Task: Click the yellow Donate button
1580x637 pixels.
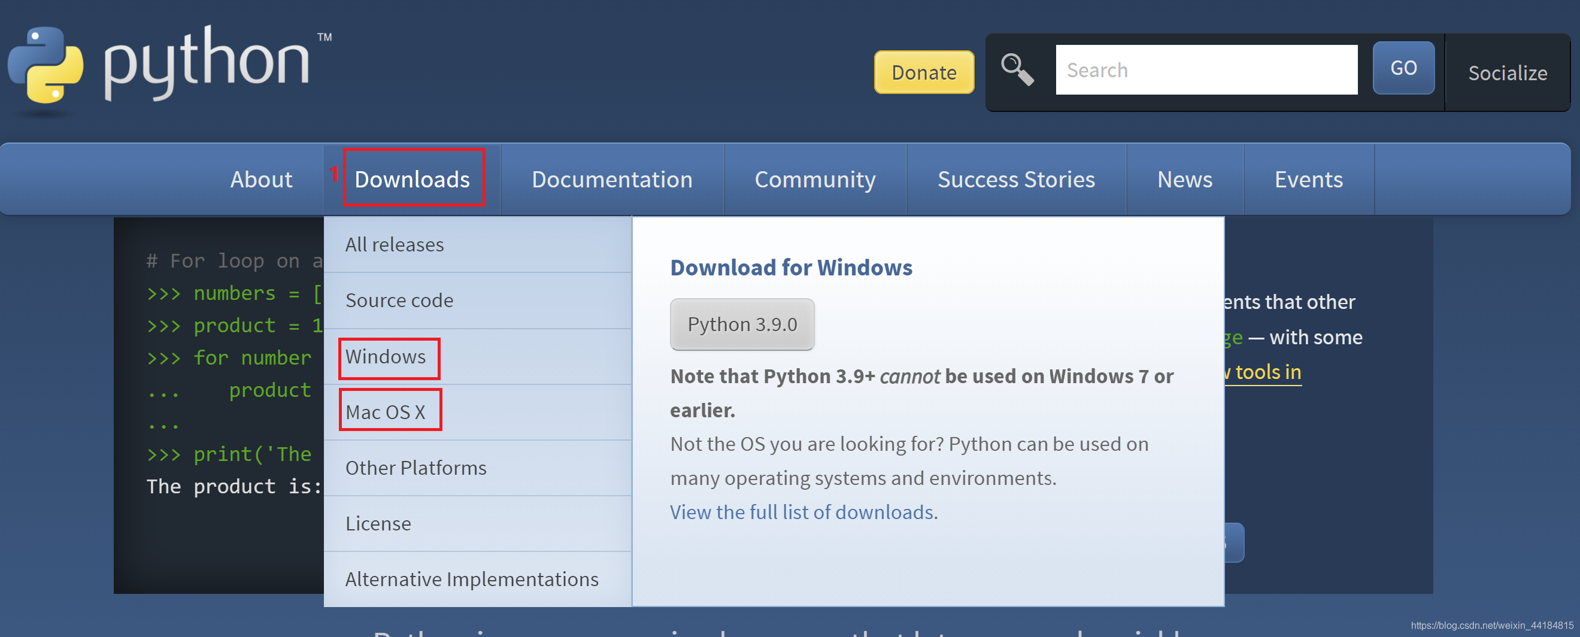Action: pyautogui.click(x=924, y=72)
